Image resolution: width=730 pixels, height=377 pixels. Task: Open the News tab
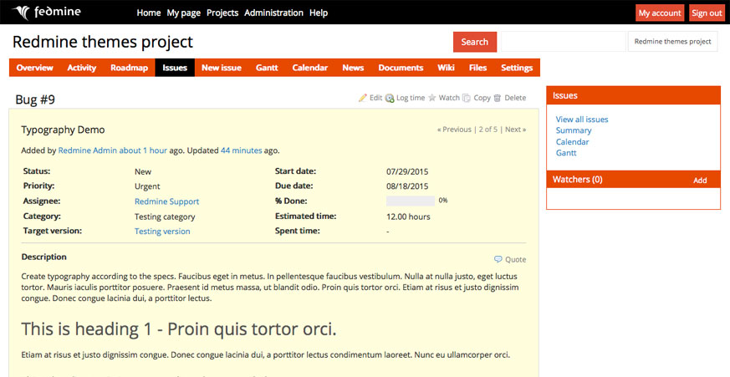pos(353,68)
